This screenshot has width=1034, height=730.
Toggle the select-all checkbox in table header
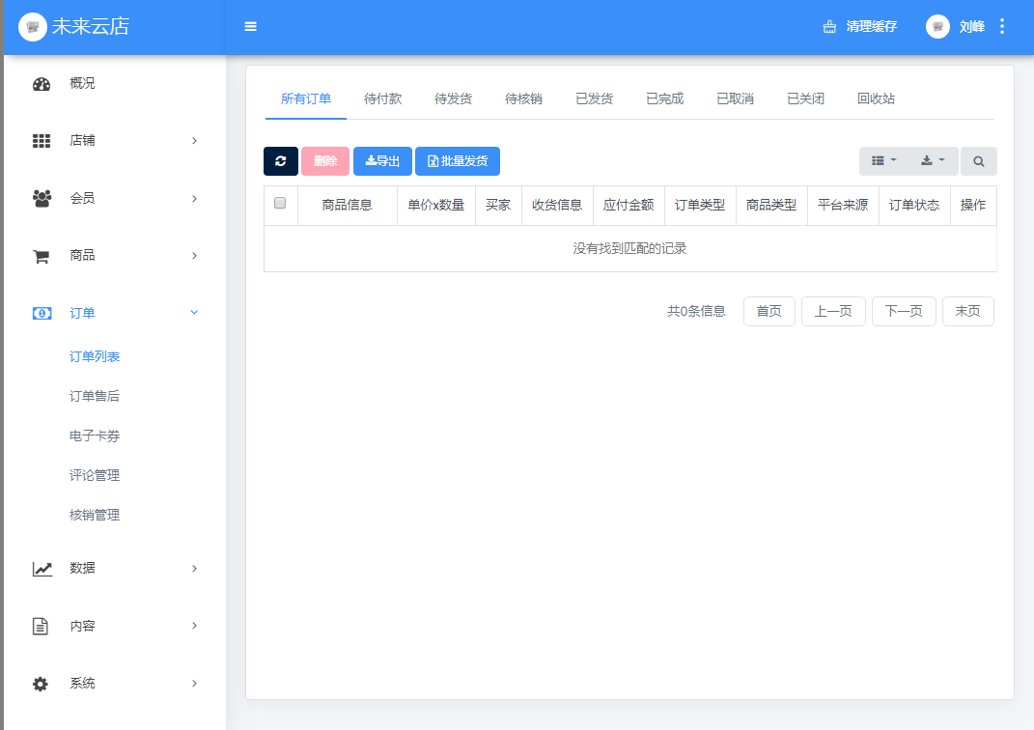click(x=280, y=203)
